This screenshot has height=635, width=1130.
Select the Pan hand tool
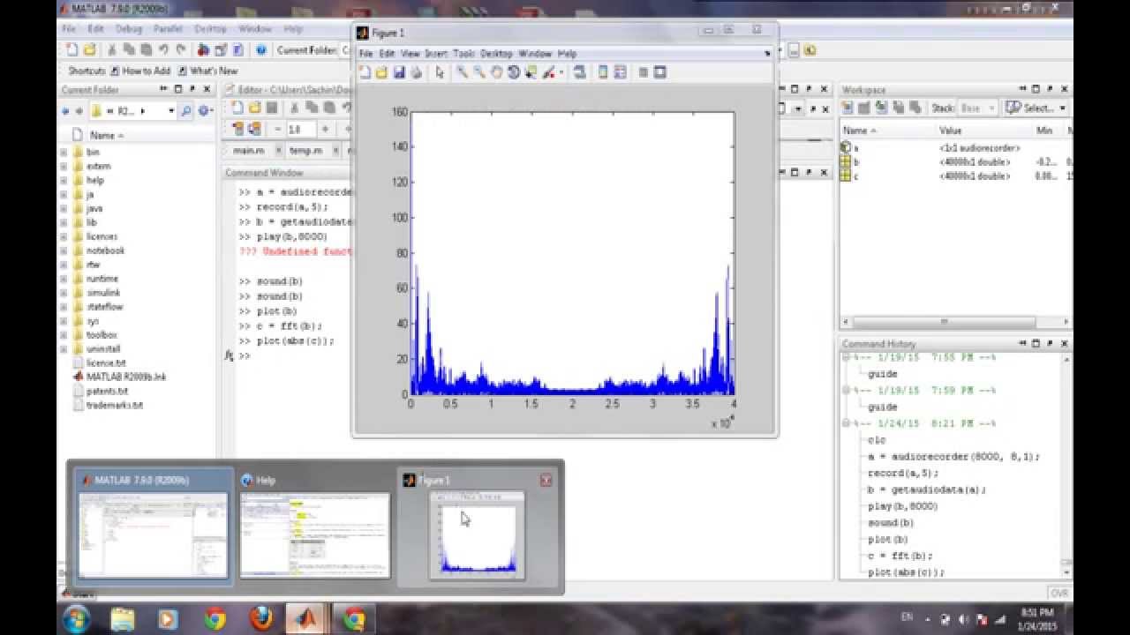[x=496, y=72]
